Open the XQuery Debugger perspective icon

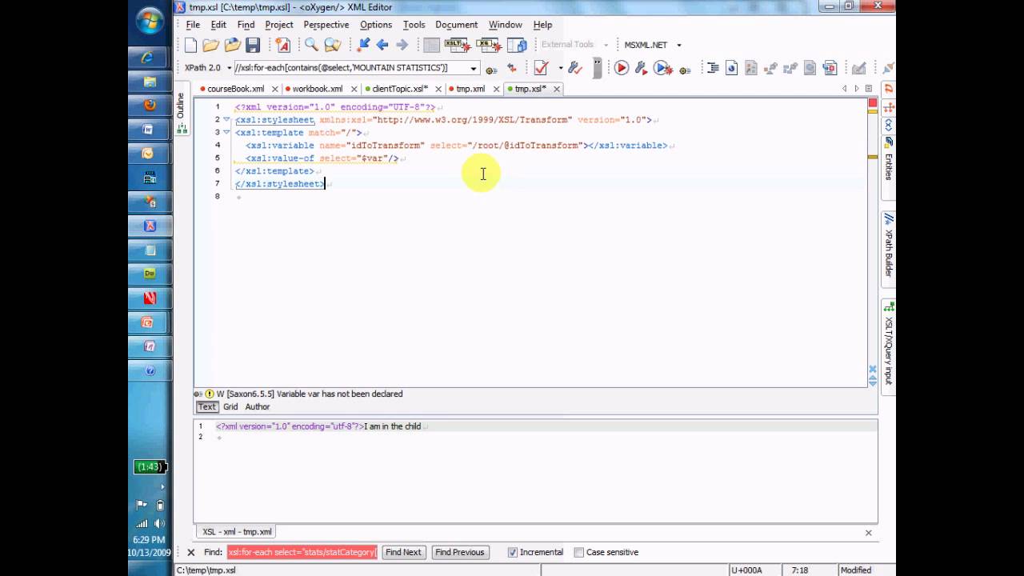pyautogui.click(x=488, y=45)
